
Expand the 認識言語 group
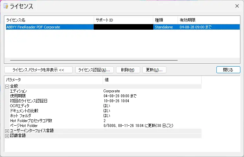pos(7,136)
